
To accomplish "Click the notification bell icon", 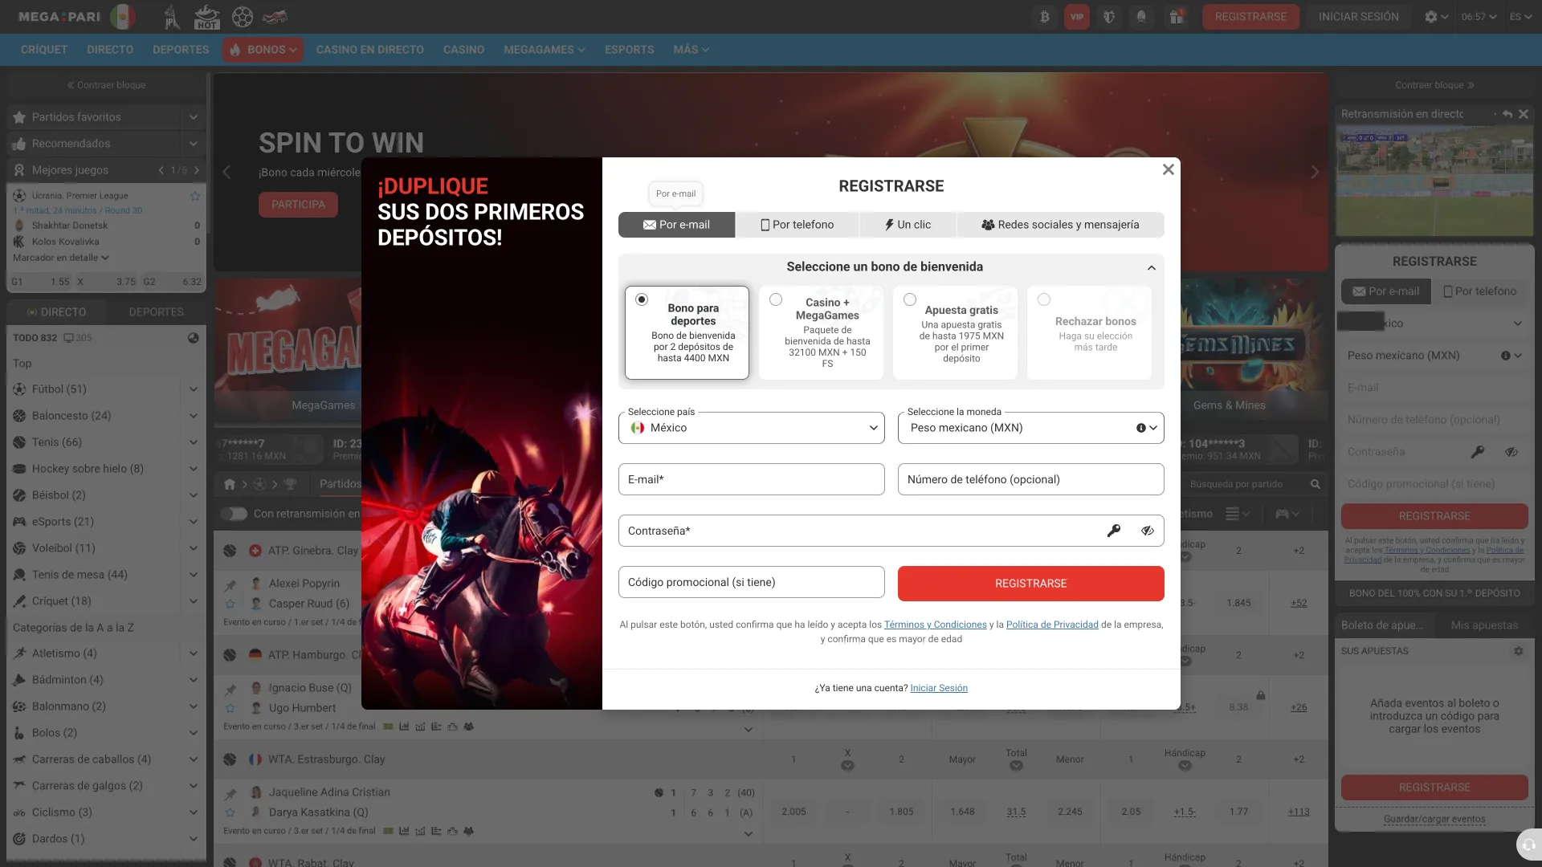I will (1141, 17).
